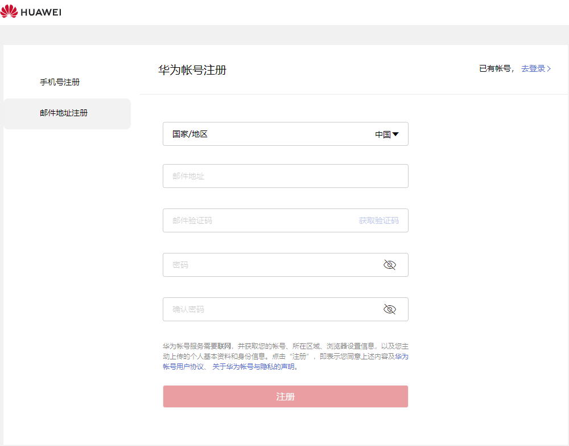Focus the 邮件地址 email input field
569x446 pixels.
[285, 176]
